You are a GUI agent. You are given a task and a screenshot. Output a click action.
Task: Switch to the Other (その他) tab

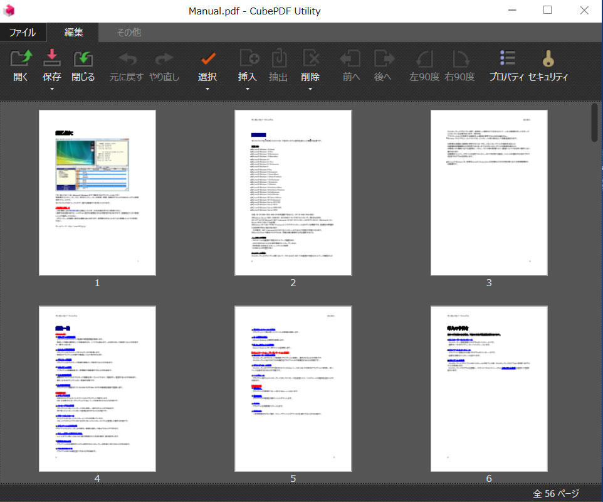pyautogui.click(x=128, y=32)
